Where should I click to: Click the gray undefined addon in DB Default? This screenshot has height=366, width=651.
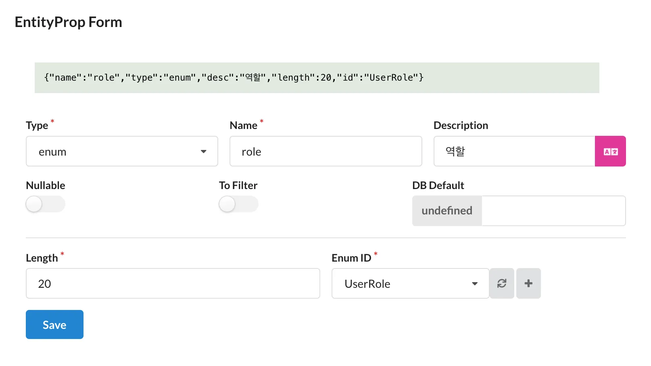447,211
